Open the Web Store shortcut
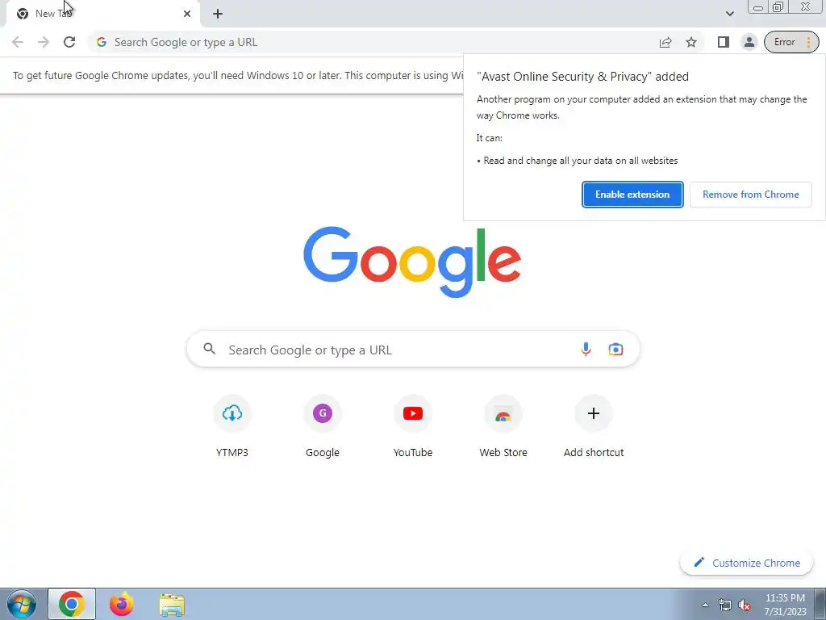 click(503, 426)
